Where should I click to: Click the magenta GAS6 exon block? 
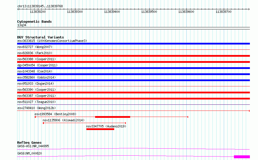(x=242, y=157)
